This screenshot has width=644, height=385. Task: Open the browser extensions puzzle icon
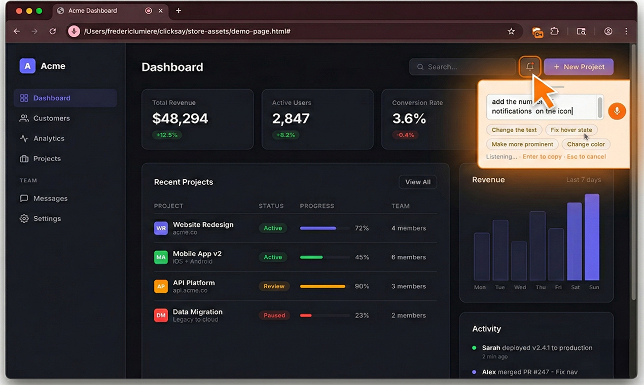point(554,31)
